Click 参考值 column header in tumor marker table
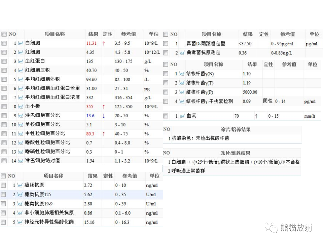 [x=130, y=176]
